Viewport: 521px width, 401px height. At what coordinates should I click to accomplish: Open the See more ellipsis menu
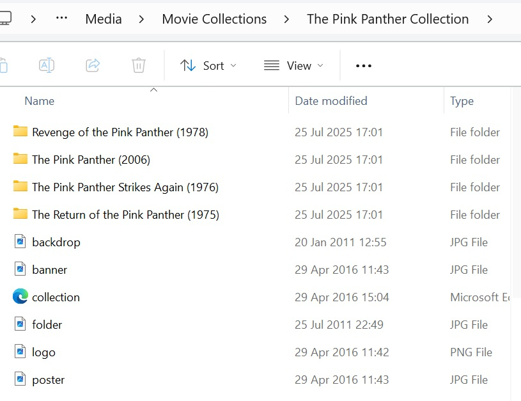(x=364, y=65)
